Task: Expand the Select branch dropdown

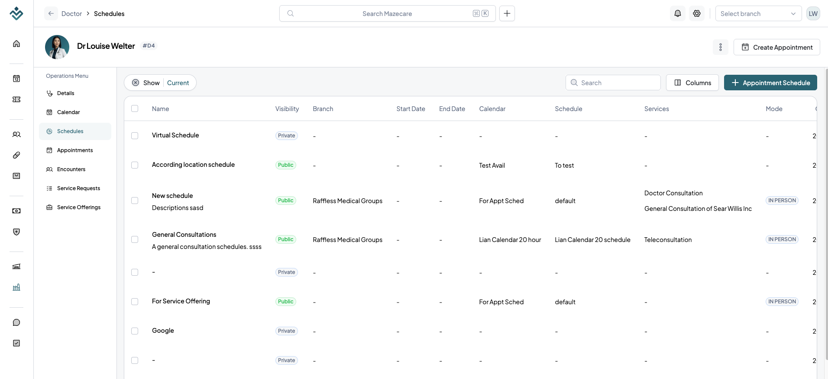Action: click(x=758, y=13)
